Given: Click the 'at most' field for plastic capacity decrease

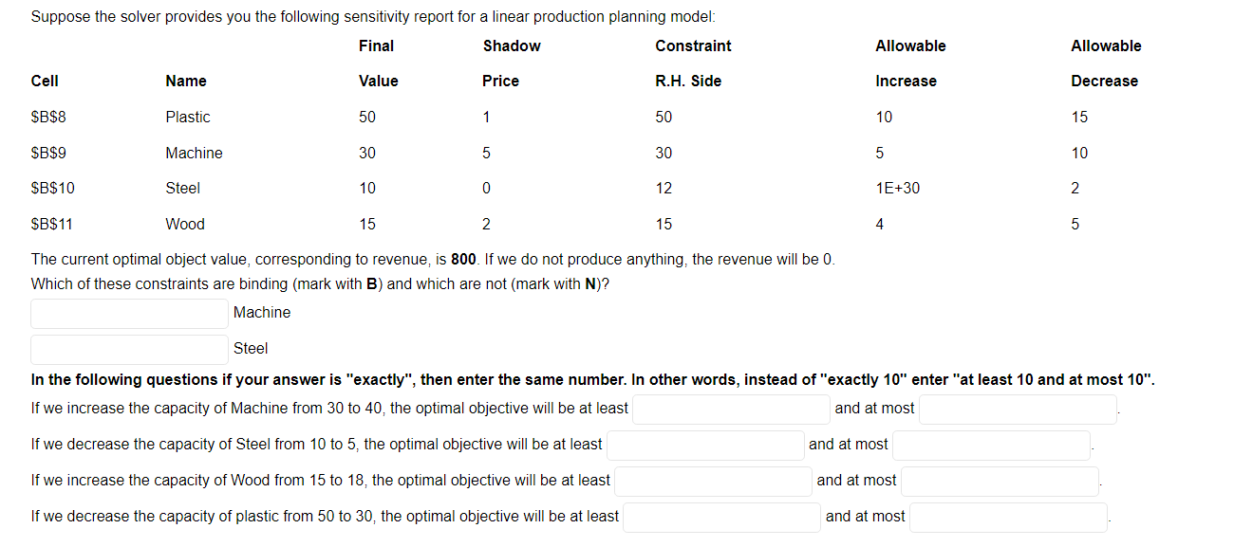Looking at the screenshot, I should pos(1008,517).
